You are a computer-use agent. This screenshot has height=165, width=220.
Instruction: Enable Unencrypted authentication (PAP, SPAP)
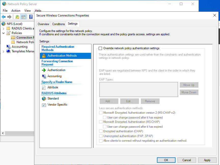(100, 136)
